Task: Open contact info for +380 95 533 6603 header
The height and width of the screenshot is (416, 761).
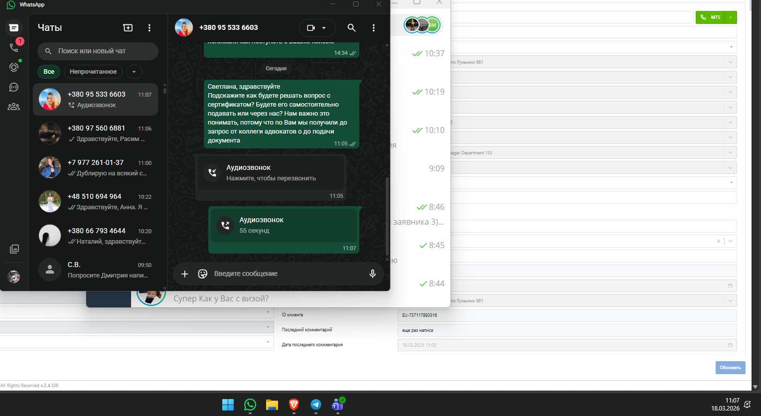Action: click(229, 28)
